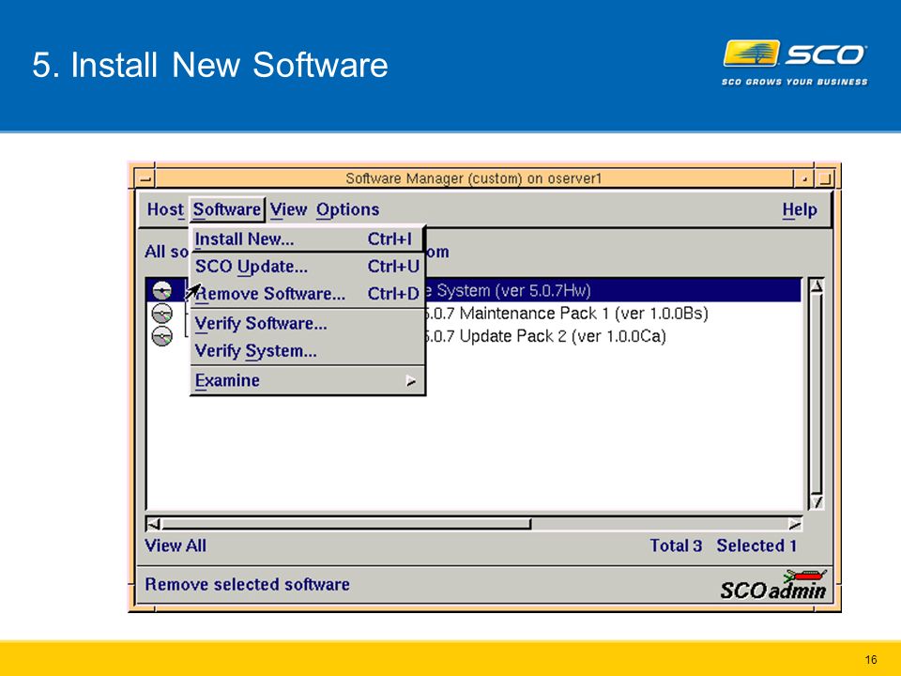Screen dimensions: 901x676
Task: Click disc icon of Update Pack 2 row
Action: 162,336
